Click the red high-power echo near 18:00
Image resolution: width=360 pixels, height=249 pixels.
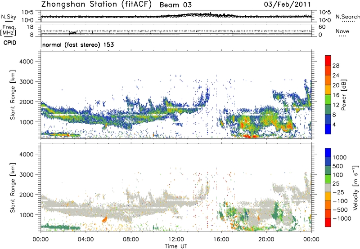click(x=250, y=136)
